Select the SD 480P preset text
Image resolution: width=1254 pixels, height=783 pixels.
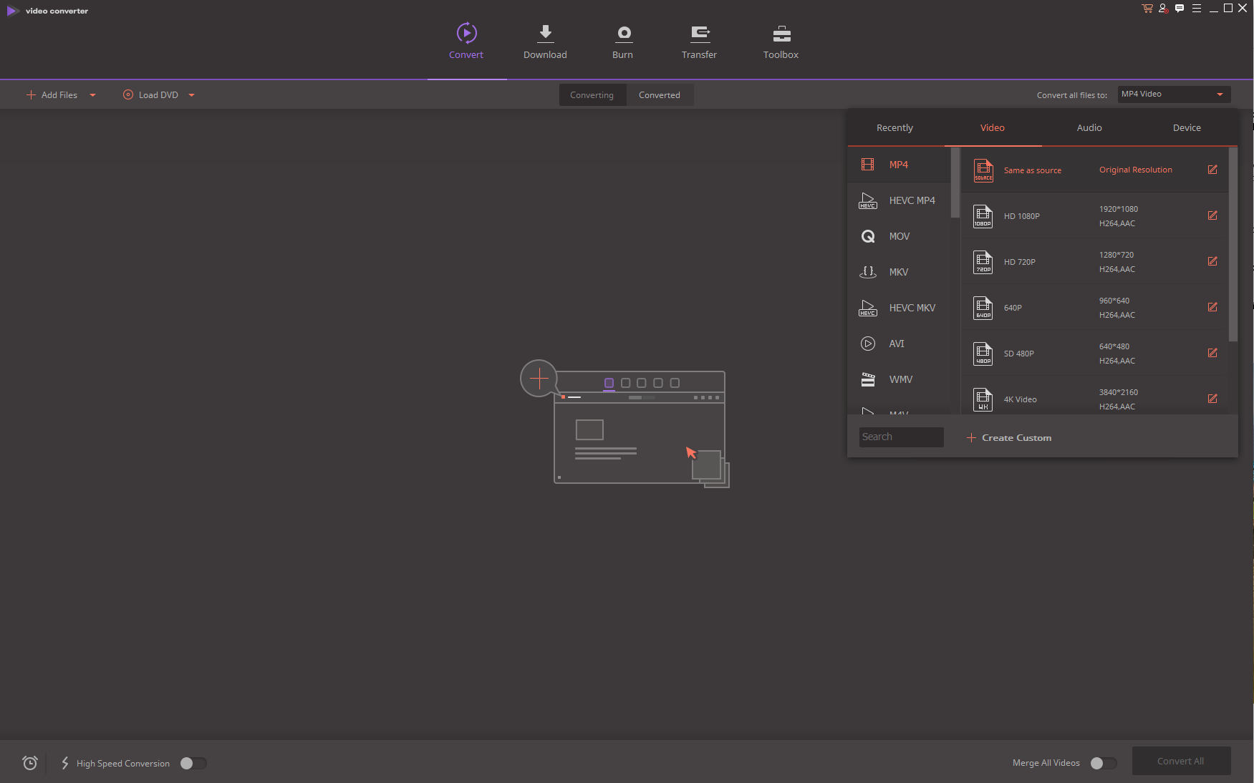point(1018,354)
